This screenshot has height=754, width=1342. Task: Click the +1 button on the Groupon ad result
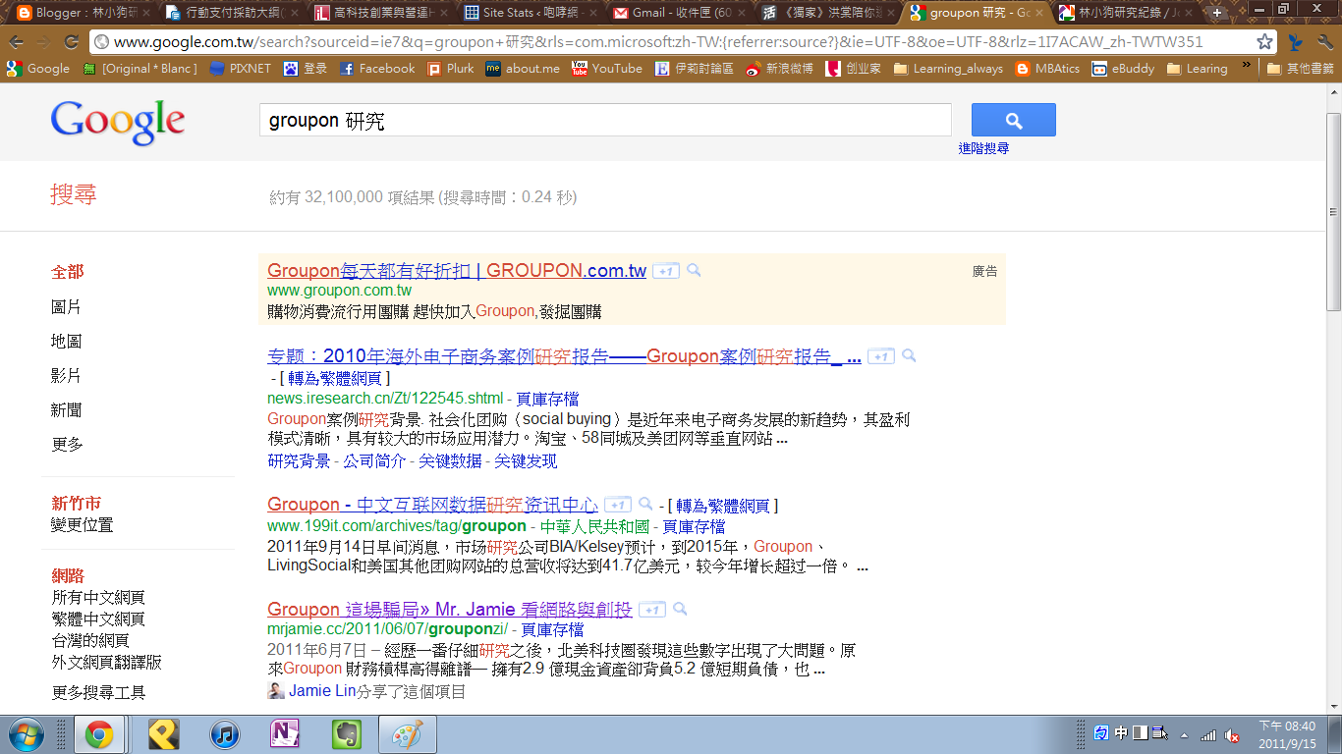click(666, 271)
